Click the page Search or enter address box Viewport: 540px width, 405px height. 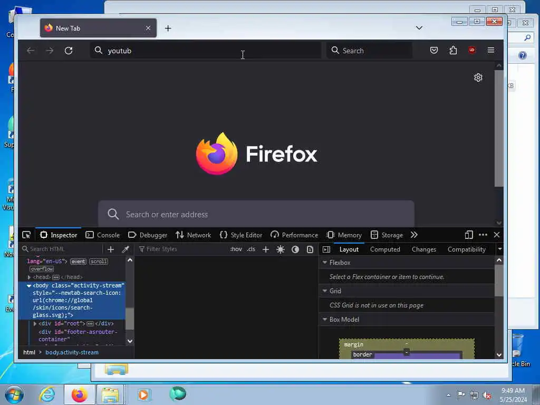(256, 214)
